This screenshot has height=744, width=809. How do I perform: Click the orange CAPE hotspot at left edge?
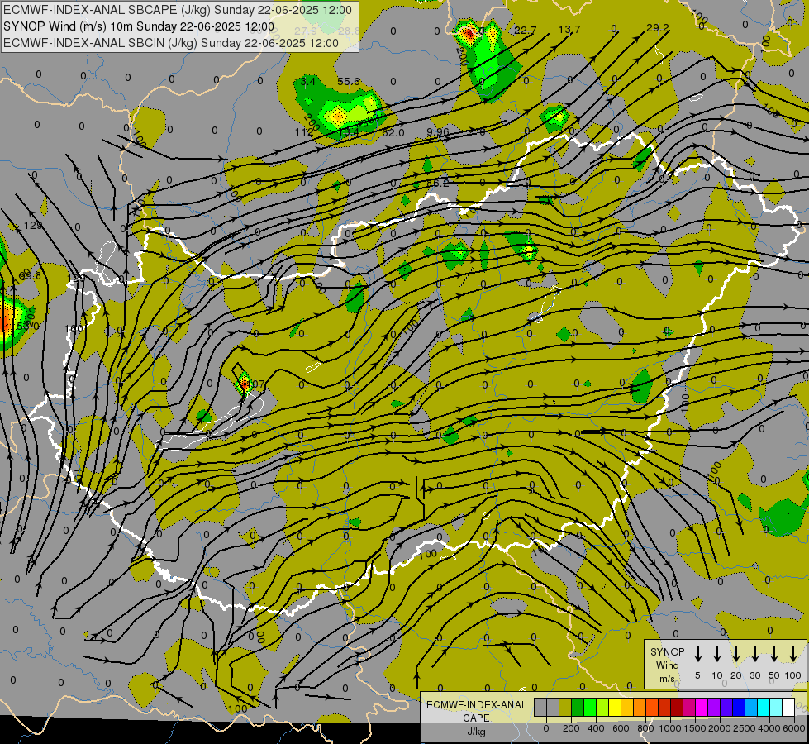5,322
